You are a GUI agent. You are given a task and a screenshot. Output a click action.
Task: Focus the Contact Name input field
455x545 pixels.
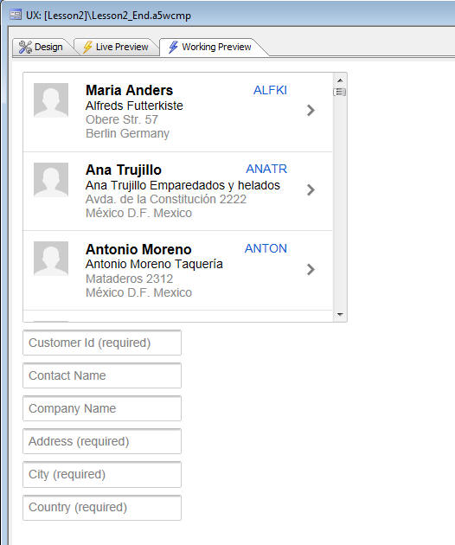[102, 375]
